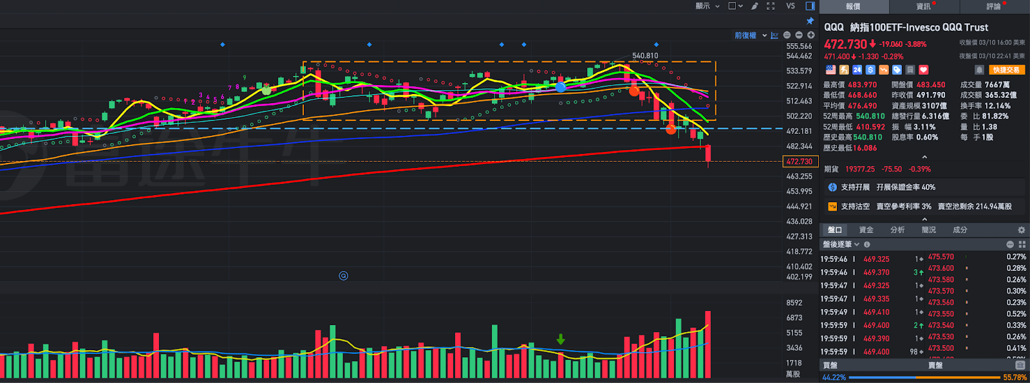Click the first blue diamond event marker
The height and width of the screenshot is (383, 1030).
223,44
